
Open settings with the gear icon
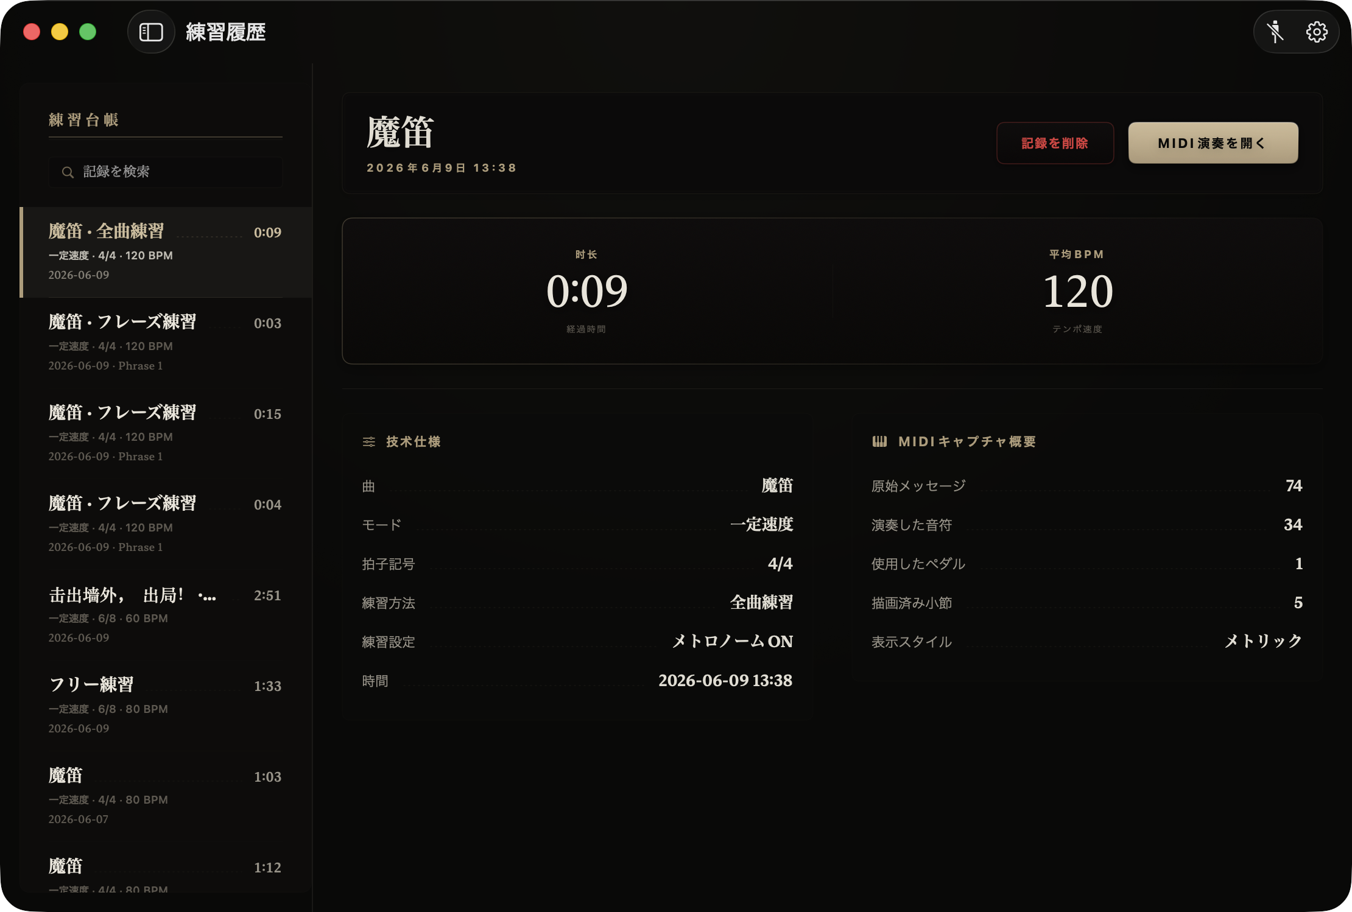coord(1317,32)
